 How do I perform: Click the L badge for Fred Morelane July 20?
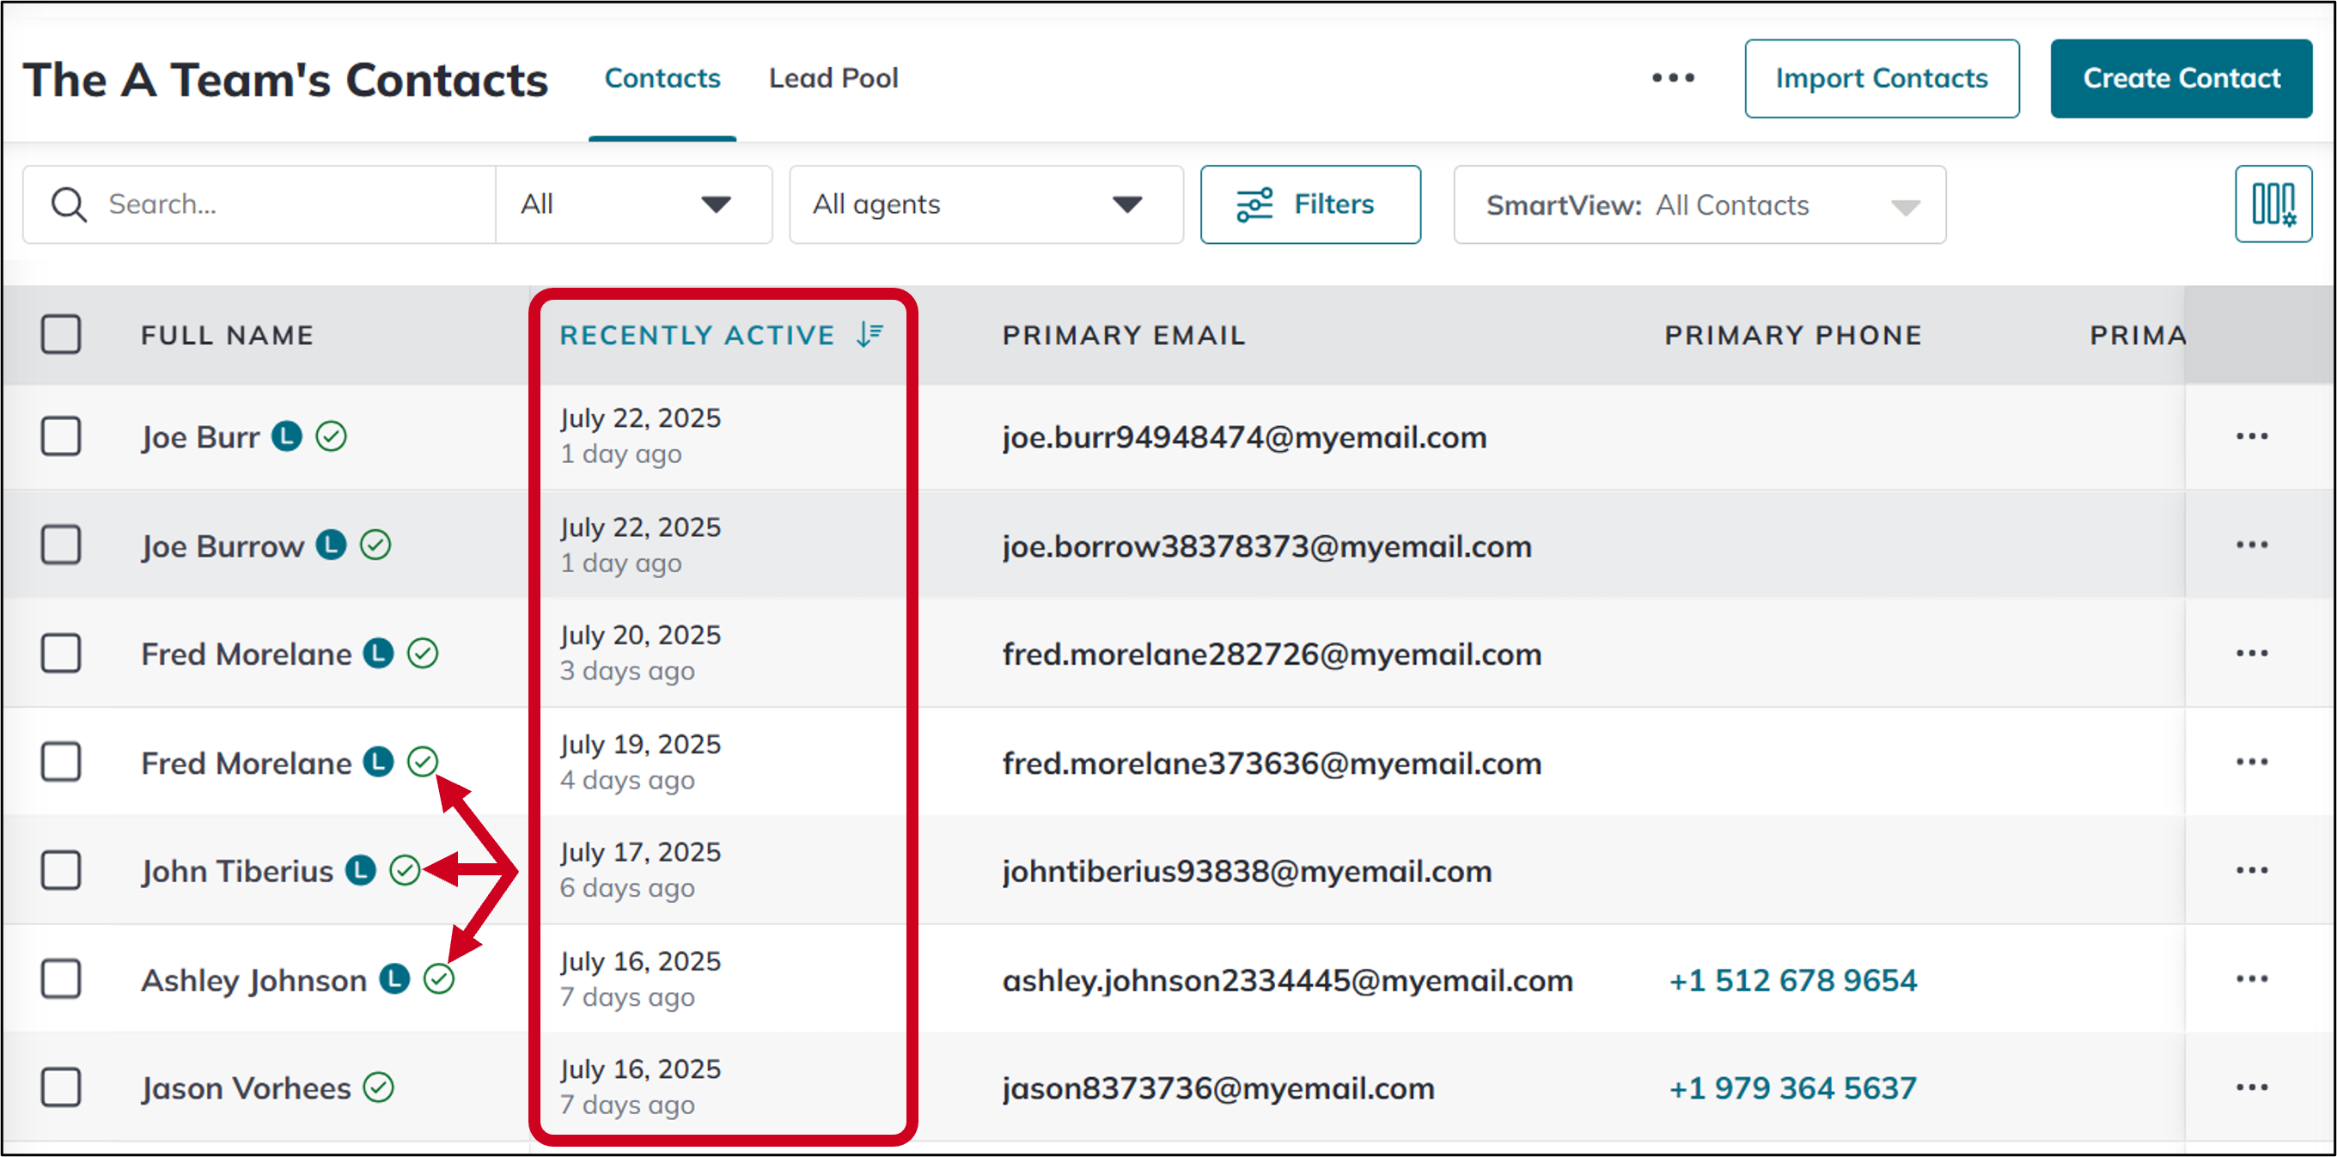pos(378,653)
